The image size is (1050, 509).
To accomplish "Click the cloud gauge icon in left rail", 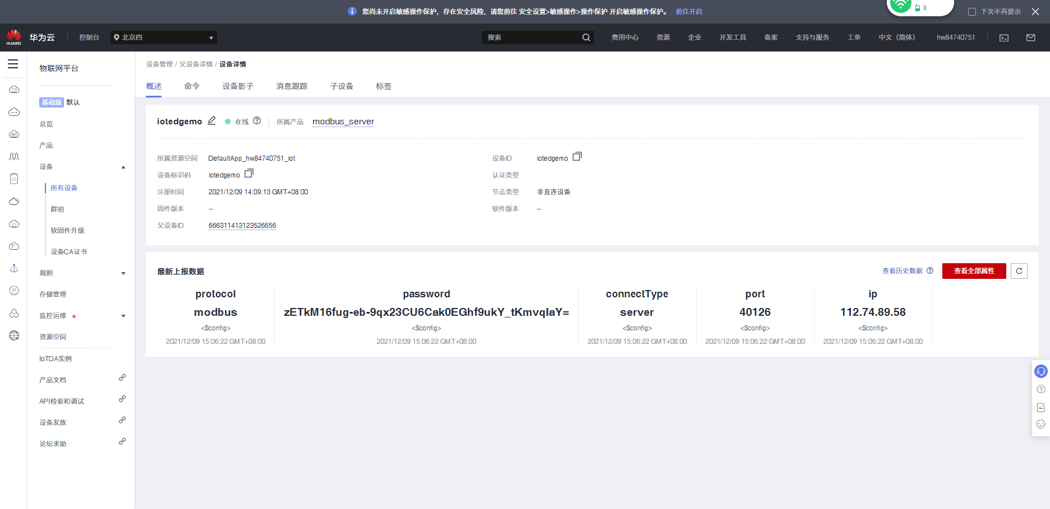I will (x=14, y=246).
